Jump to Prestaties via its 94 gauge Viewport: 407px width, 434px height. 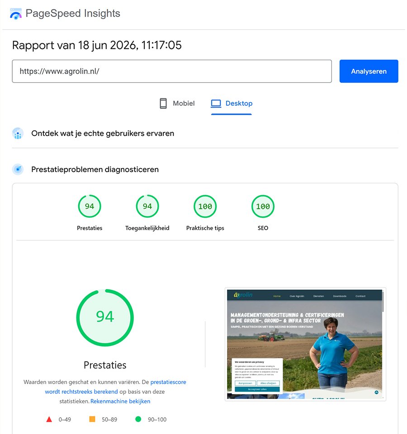click(90, 206)
